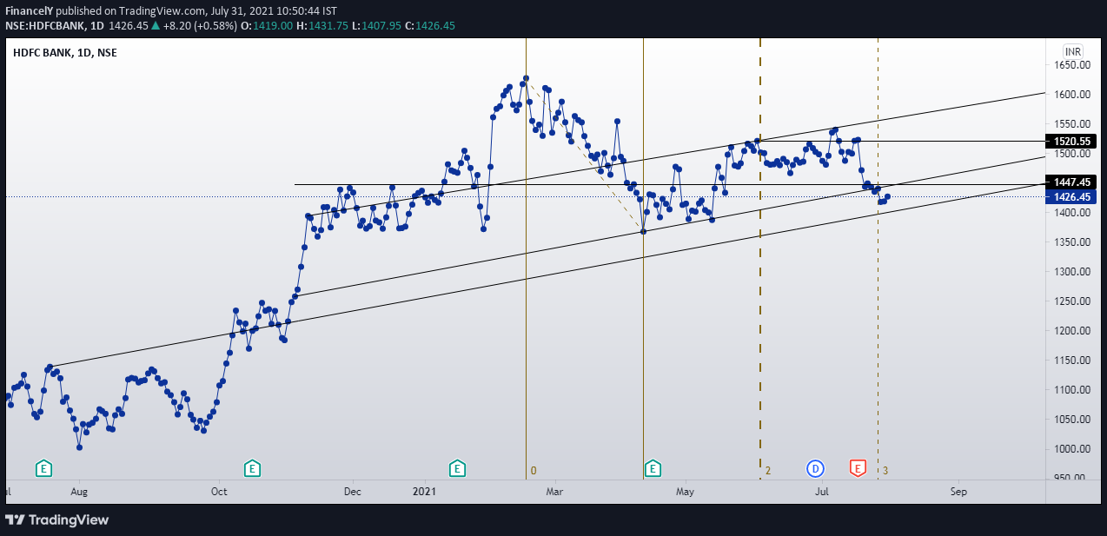Click 1650.00 on the price axis
Viewport: 1107px width, 536px height.
(x=1073, y=65)
